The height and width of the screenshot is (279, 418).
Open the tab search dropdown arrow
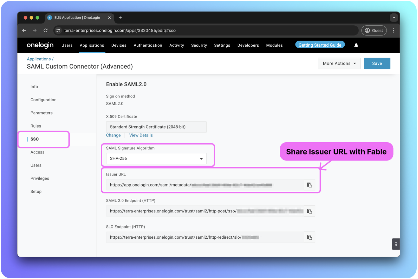(394, 18)
